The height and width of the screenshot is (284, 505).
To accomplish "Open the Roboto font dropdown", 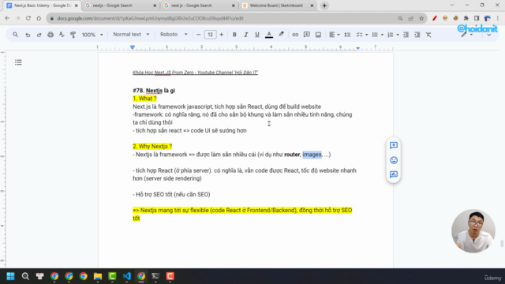I will [174, 34].
